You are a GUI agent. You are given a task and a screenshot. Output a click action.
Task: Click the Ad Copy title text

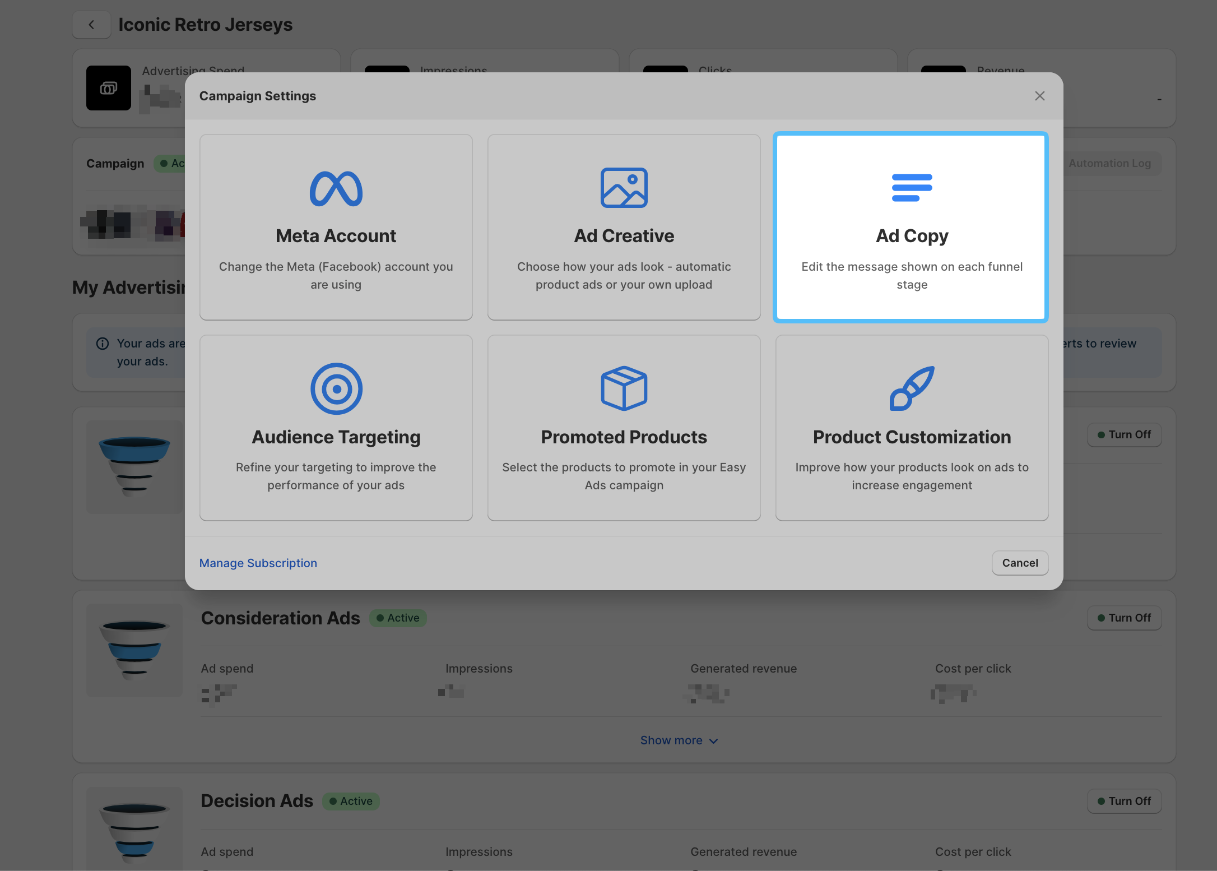[912, 236]
